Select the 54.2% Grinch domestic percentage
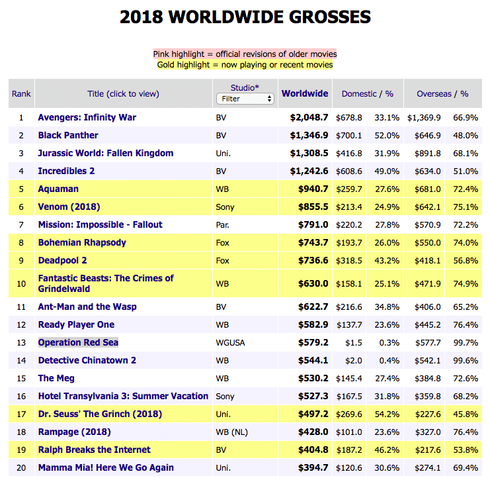This screenshot has height=478, width=488. tap(387, 414)
